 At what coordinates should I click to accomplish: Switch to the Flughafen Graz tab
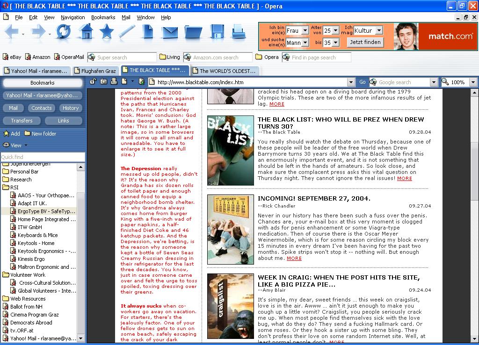coord(95,71)
